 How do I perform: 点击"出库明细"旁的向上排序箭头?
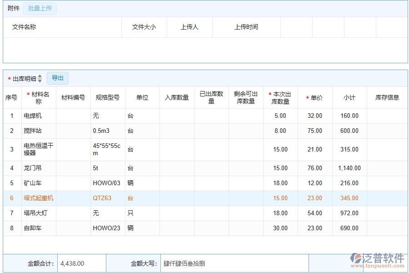click(x=40, y=76)
